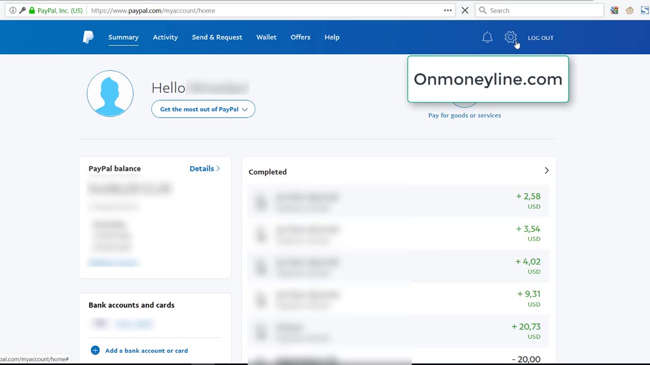The height and width of the screenshot is (365, 650).
Task: Open the Offers tab
Action: [300, 37]
